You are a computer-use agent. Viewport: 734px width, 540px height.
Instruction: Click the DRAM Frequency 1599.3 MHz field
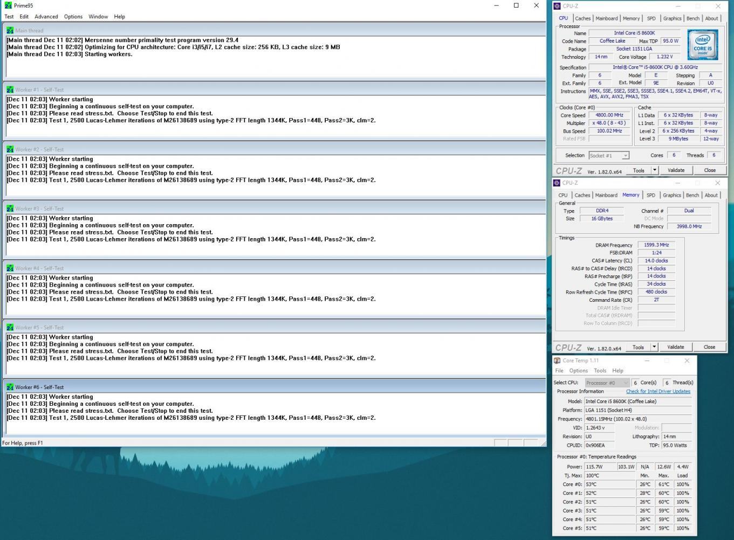point(656,245)
